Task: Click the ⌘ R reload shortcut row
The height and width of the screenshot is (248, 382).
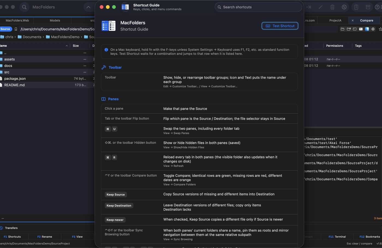Action: click(199, 161)
